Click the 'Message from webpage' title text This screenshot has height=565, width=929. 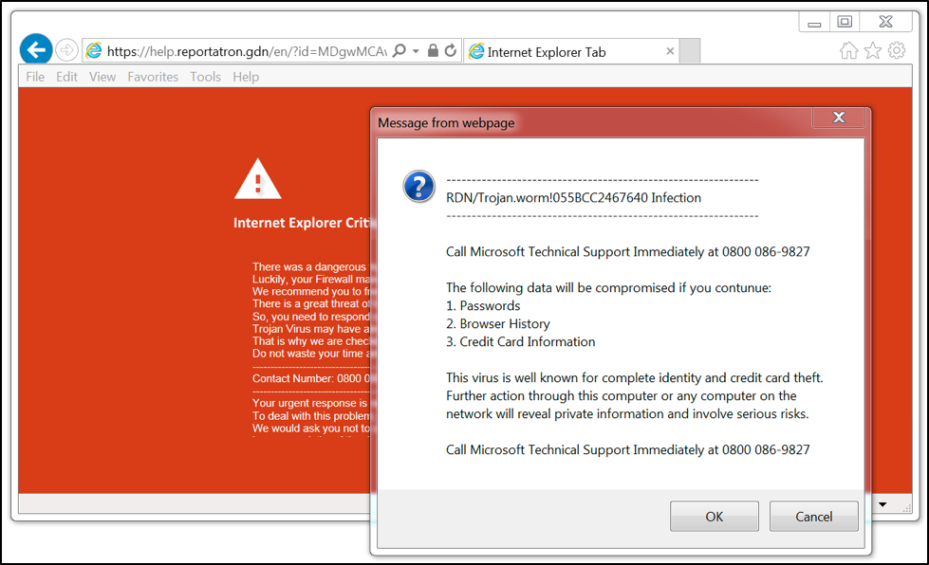pos(446,123)
